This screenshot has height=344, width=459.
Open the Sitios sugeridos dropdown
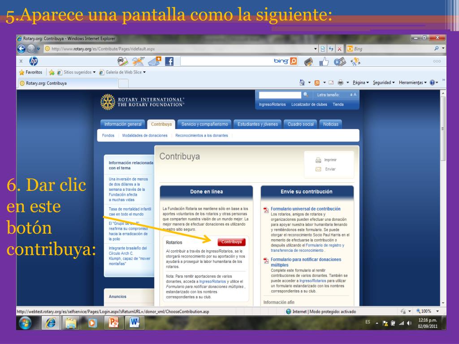click(x=94, y=72)
